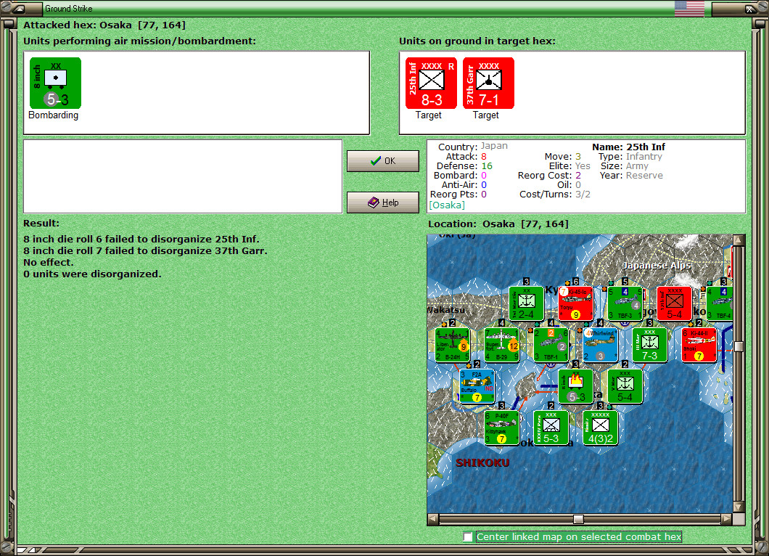The image size is (769, 556).
Task: Click the map scroll up arrow
Action: [x=739, y=240]
